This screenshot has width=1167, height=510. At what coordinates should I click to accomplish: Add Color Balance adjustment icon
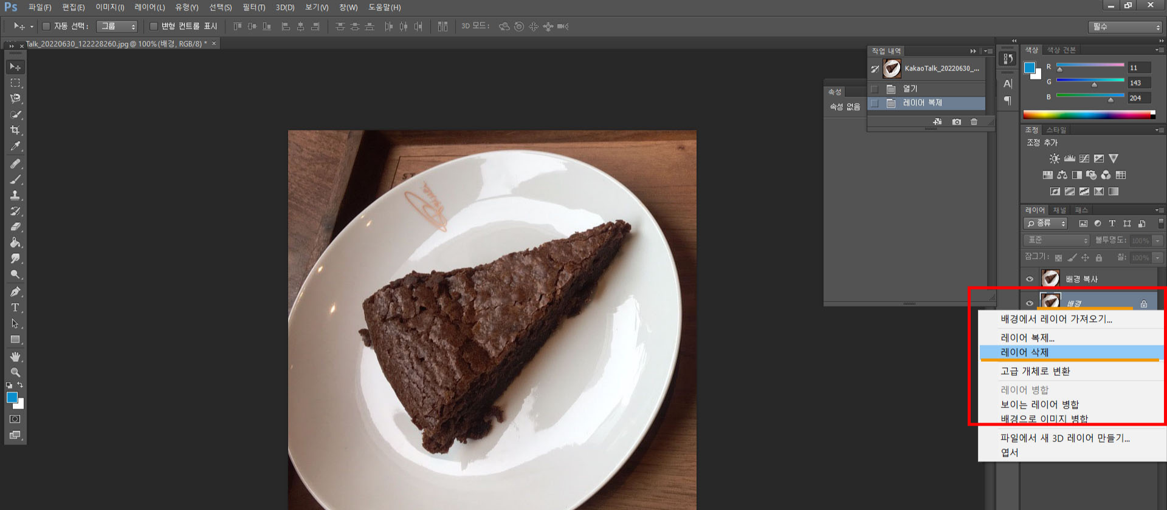click(x=1062, y=175)
